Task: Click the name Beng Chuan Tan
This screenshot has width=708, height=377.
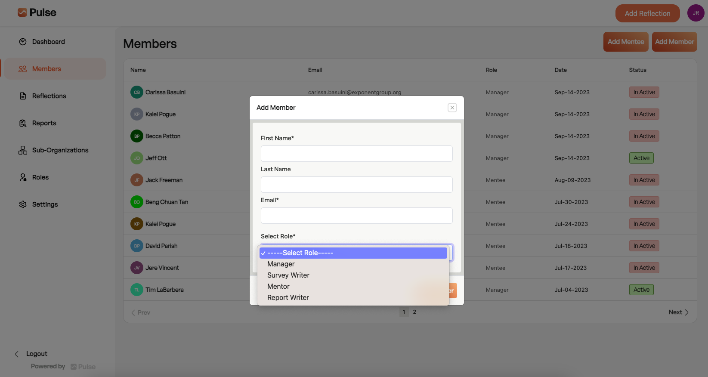Action: tap(167, 202)
